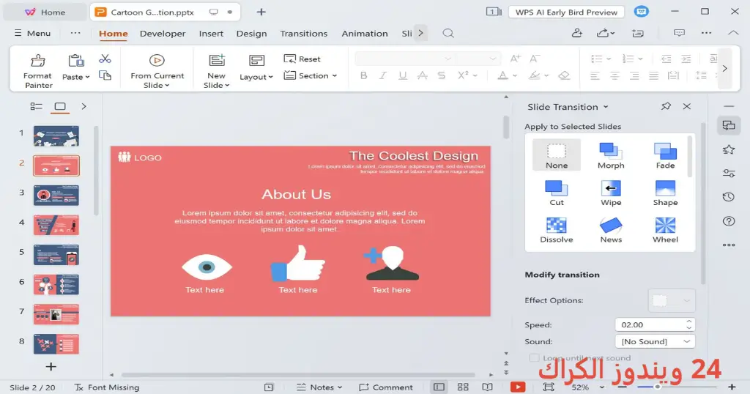Align text right
Image resolution: width=750 pixels, height=394 pixels.
[x=634, y=75]
